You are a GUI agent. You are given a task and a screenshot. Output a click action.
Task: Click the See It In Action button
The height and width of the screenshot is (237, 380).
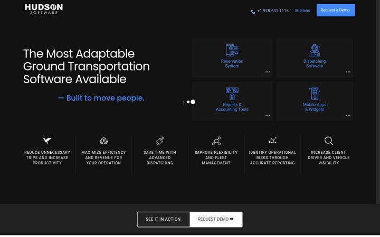tap(163, 219)
